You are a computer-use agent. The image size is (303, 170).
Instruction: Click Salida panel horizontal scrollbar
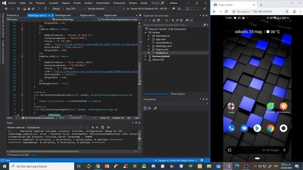click(x=44, y=151)
